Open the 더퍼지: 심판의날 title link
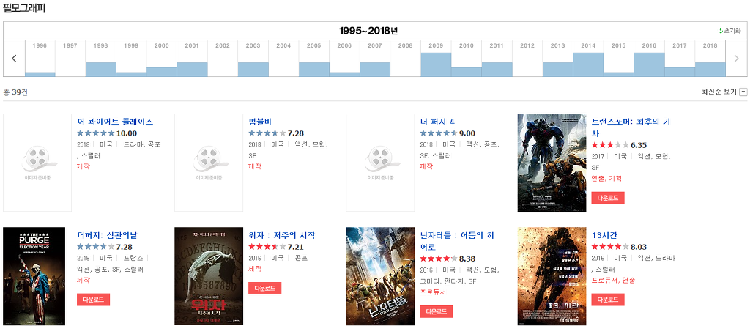750x326 pixels. (107, 235)
